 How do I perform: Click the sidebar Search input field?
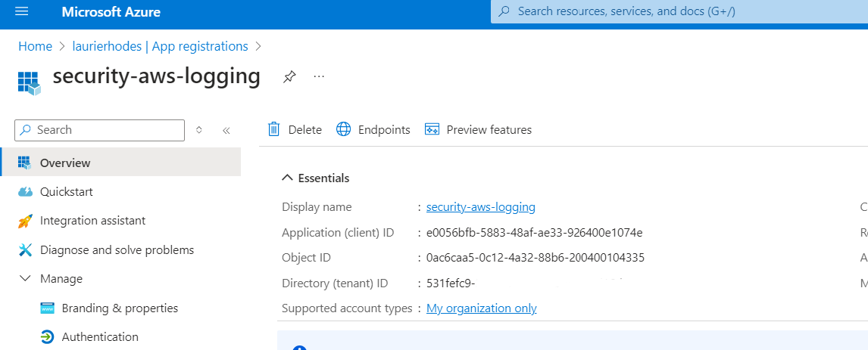(100, 130)
